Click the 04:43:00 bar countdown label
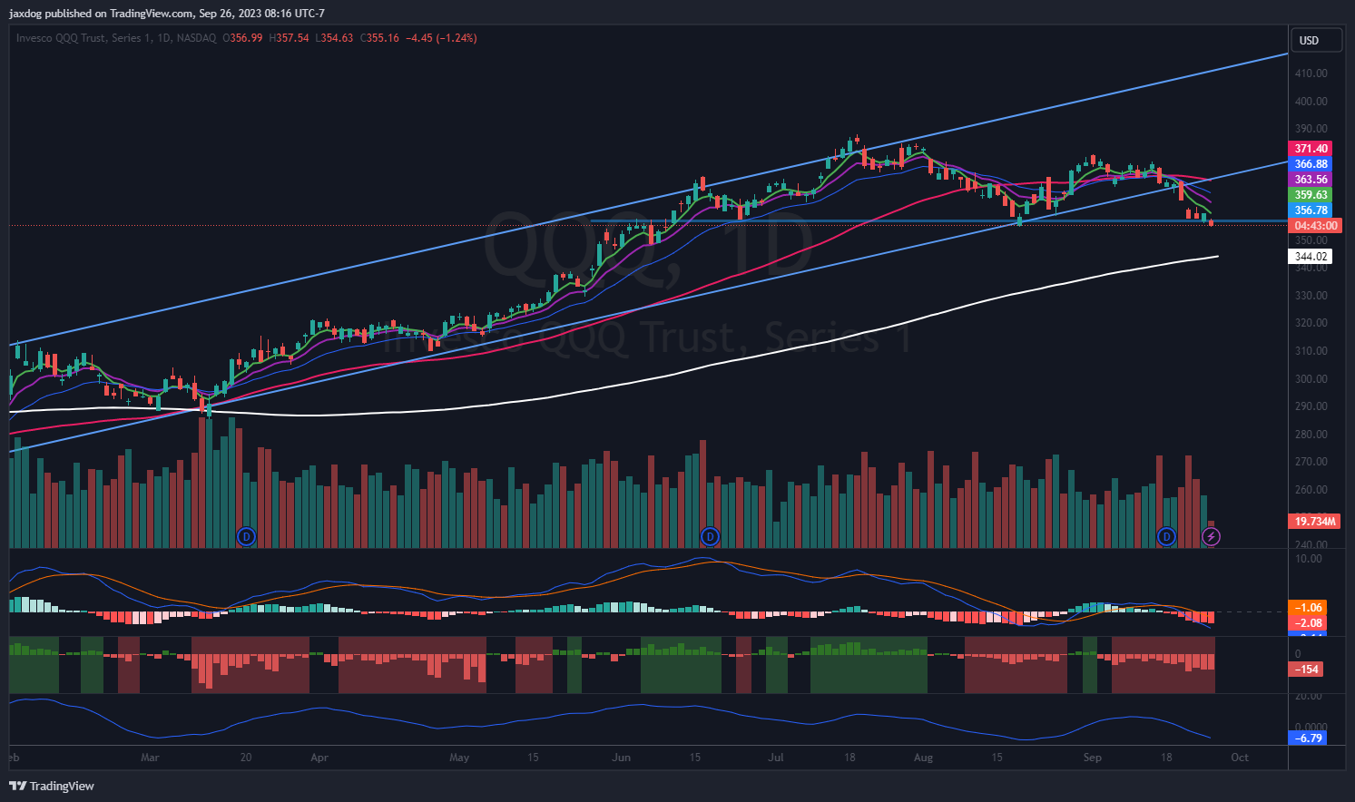The width and height of the screenshot is (1355, 802). click(1315, 225)
